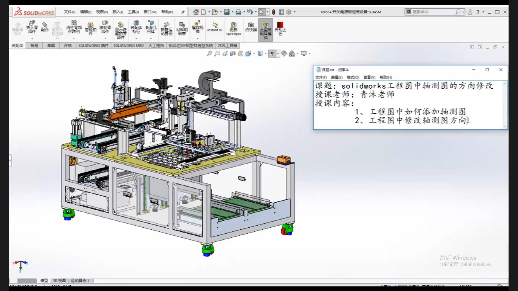Open the 插入(I) menu
The width and height of the screenshot is (518, 291).
coord(118,12)
